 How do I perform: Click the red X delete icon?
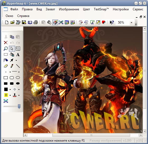pyautogui.click(x=6, y=43)
